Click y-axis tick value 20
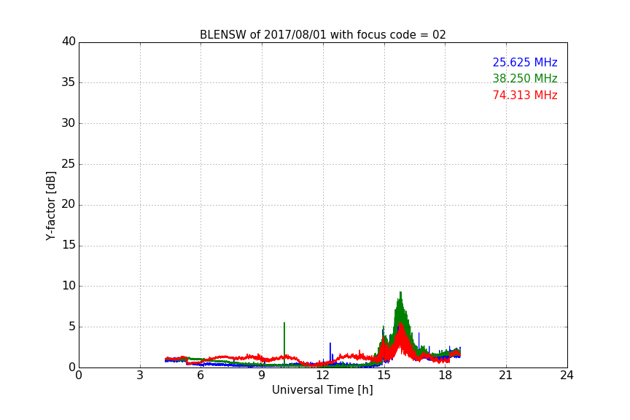 pos(69,204)
